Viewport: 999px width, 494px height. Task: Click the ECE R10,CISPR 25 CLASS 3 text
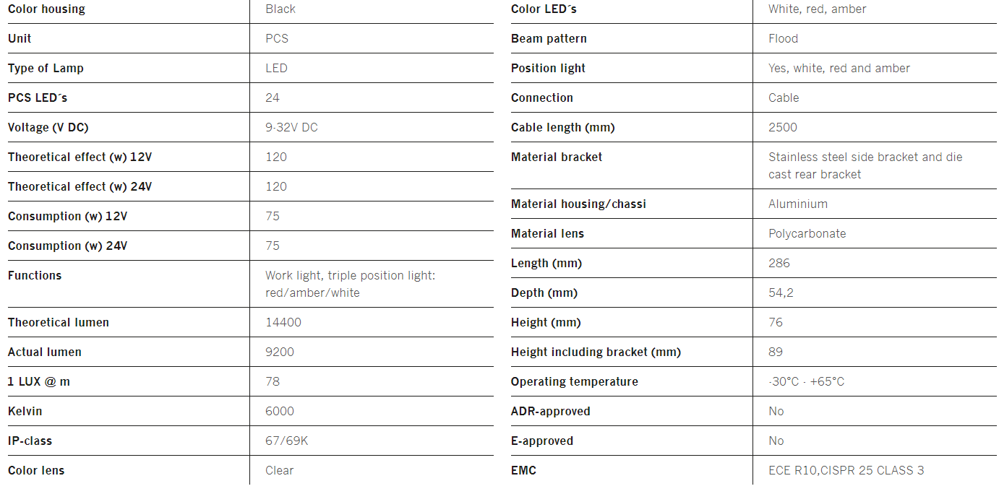(846, 470)
